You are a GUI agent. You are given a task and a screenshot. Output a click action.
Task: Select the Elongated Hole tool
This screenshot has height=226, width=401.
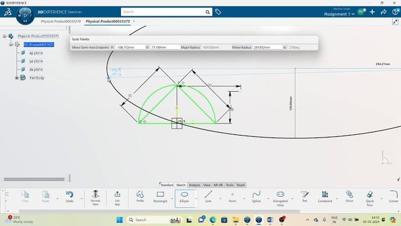tap(280, 198)
